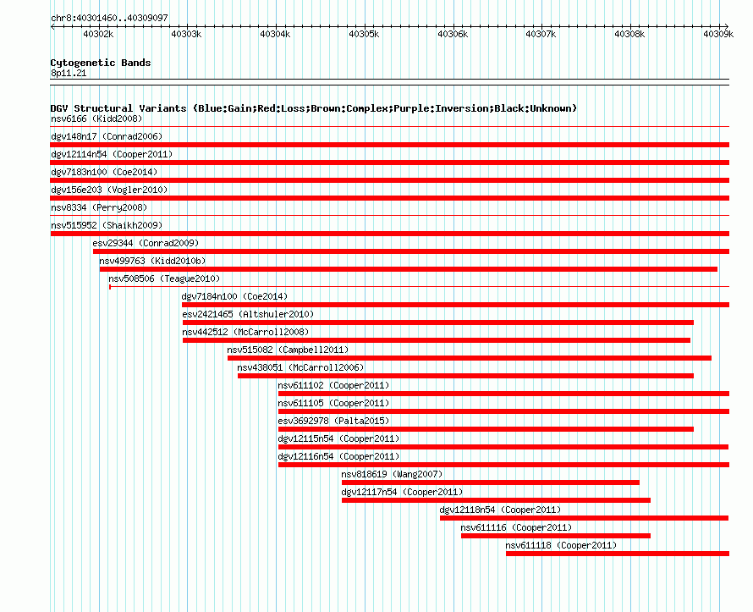The height and width of the screenshot is (612, 753).
Task: Open nsv818619 (Wang2007) variant label
Action: click(392, 474)
